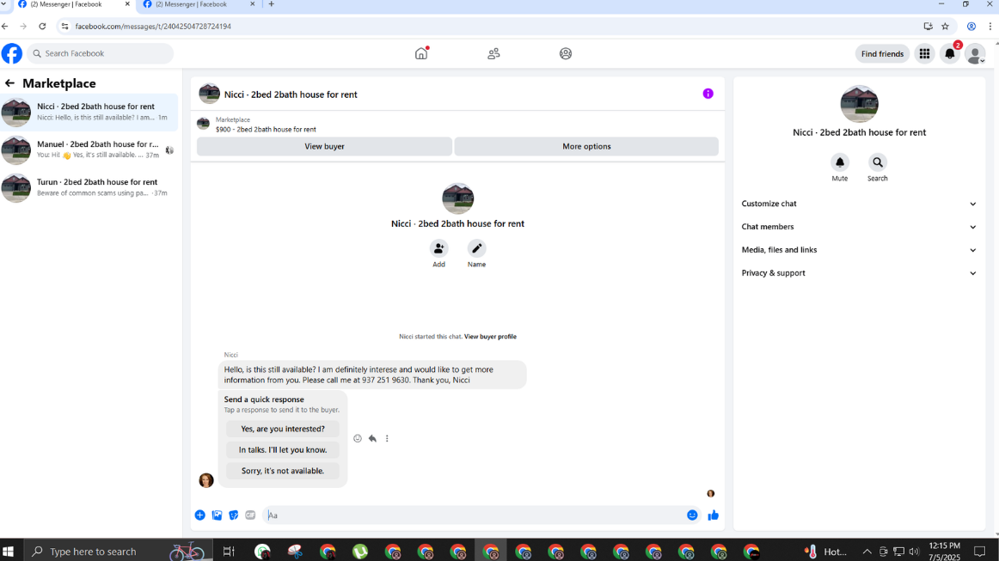Open Manuel conversation in list
The width and height of the screenshot is (999, 561).
pyautogui.click(x=89, y=149)
